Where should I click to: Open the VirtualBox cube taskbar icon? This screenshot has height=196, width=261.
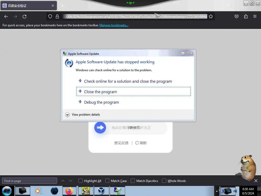coord(101,191)
